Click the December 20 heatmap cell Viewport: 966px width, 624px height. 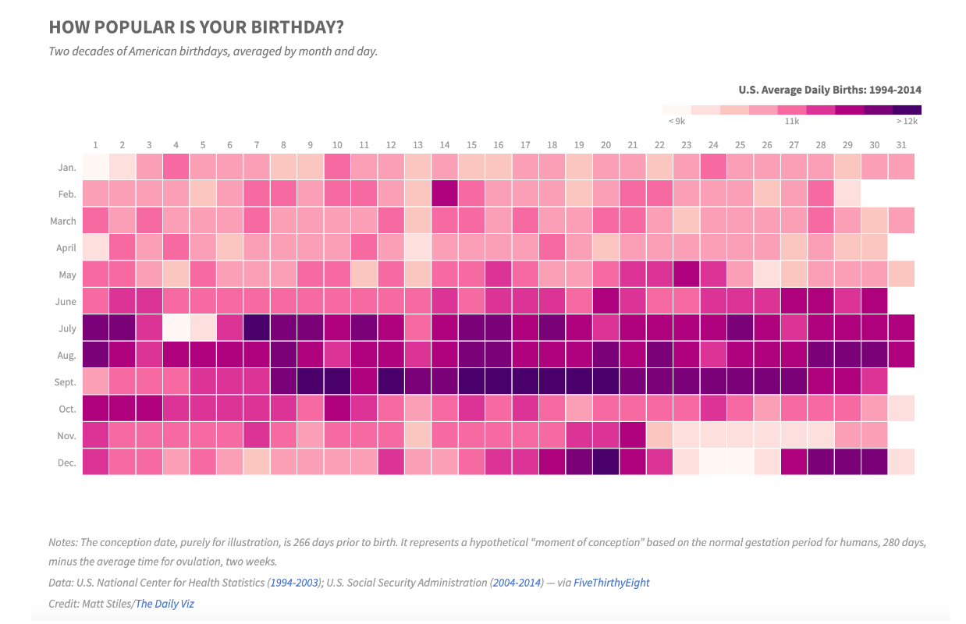click(606, 462)
